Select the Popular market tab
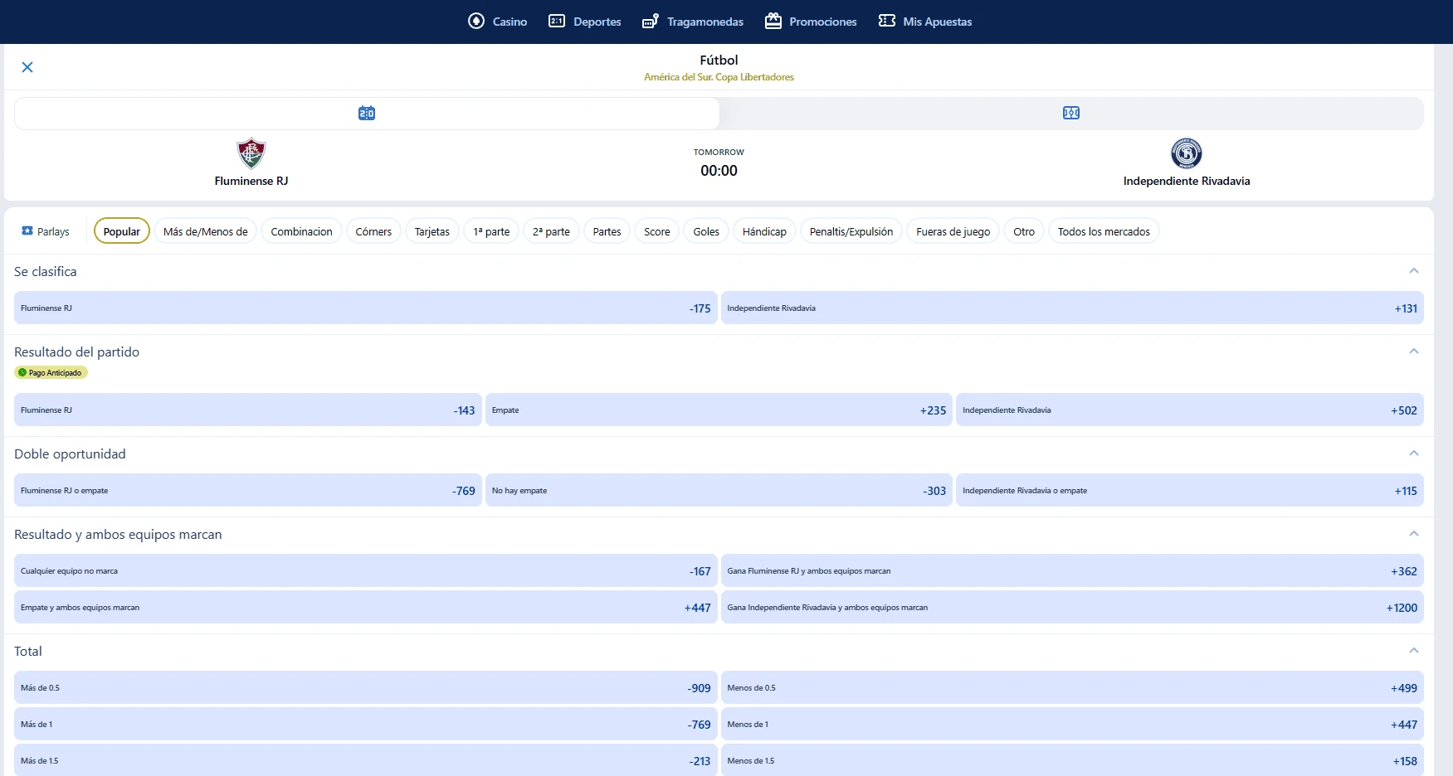The width and height of the screenshot is (1453, 776). [122, 231]
